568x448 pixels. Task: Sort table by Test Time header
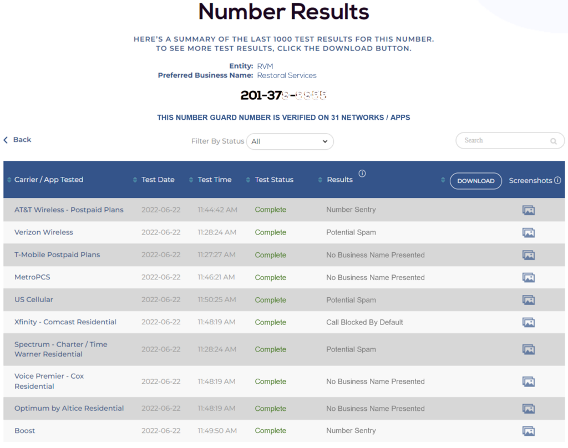coord(214,180)
